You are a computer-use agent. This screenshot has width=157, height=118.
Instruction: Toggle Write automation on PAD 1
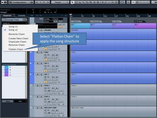tap(57, 88)
